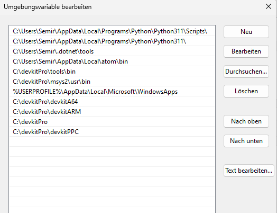Click the Bearbeiten button
This screenshot has height=213, width=277.
click(x=246, y=51)
